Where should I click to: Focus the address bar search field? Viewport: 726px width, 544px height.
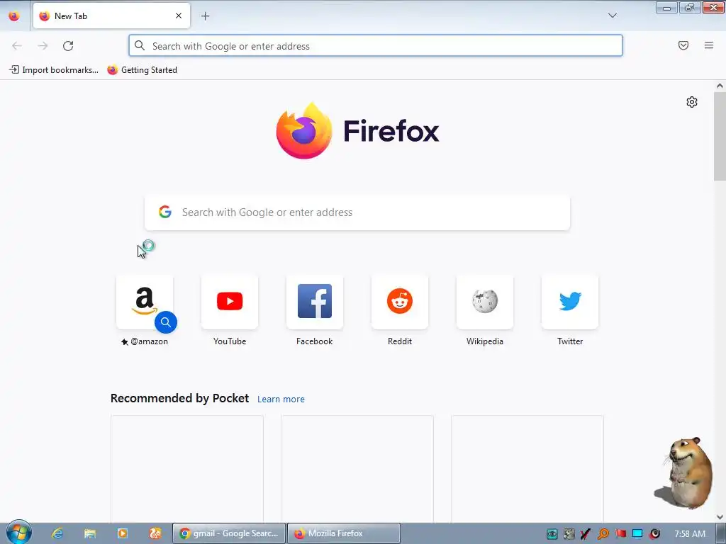376,46
